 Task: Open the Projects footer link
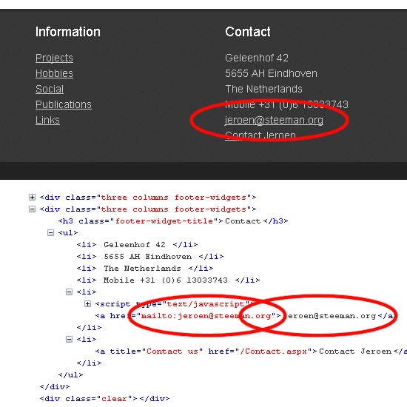click(x=54, y=58)
